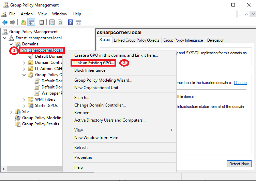
Task: Click the root Group Policy Management tree icon
Action: coord(5,32)
